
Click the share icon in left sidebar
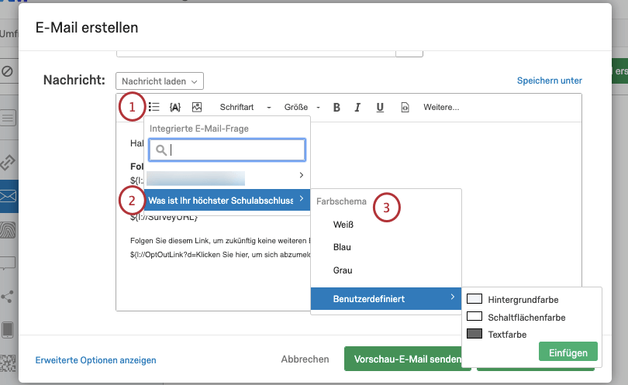(x=7, y=297)
